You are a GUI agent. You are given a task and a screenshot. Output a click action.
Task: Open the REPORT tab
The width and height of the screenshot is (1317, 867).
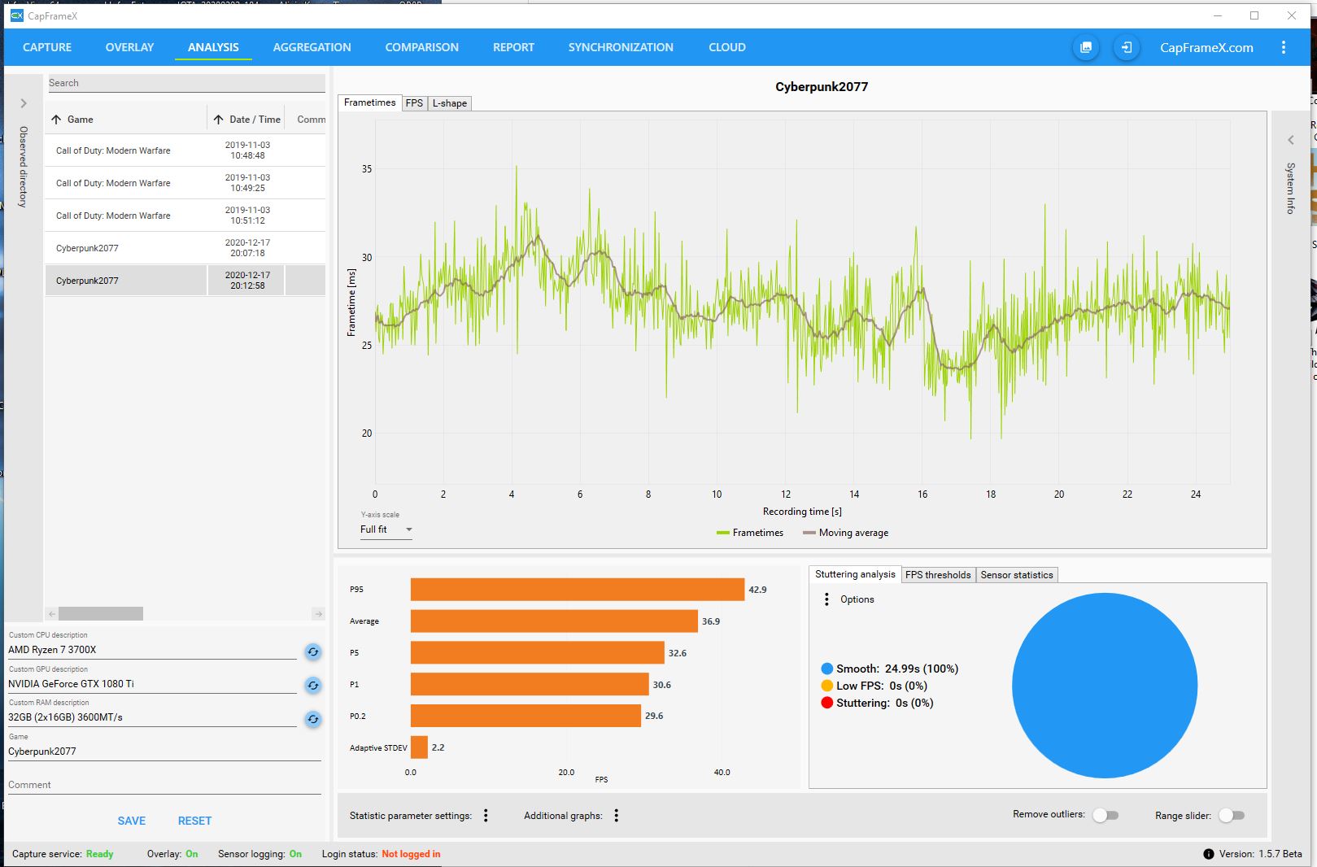[x=513, y=47]
